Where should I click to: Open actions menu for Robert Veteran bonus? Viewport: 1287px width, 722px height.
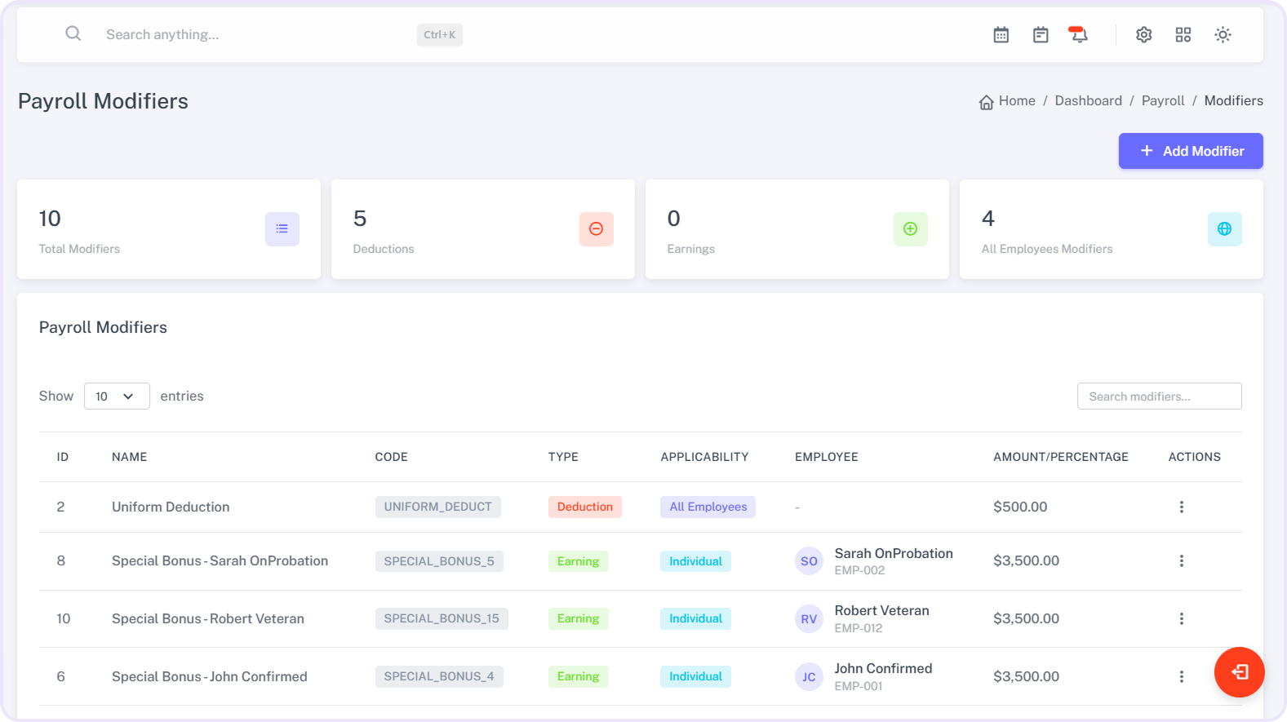click(1181, 618)
